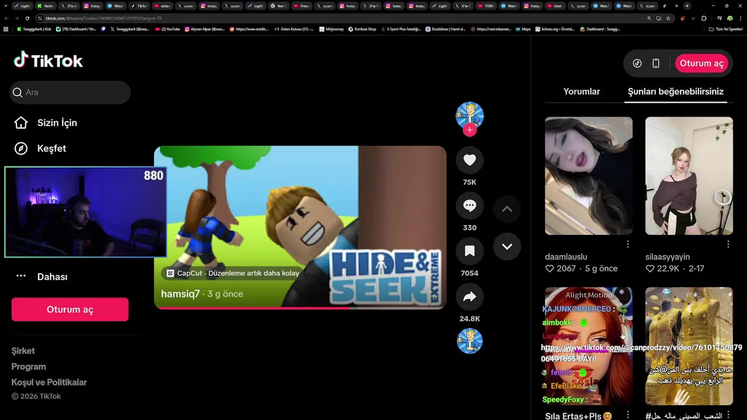
Task: Open three-dot options for Sıla Ertaş video
Action: [x=628, y=415]
